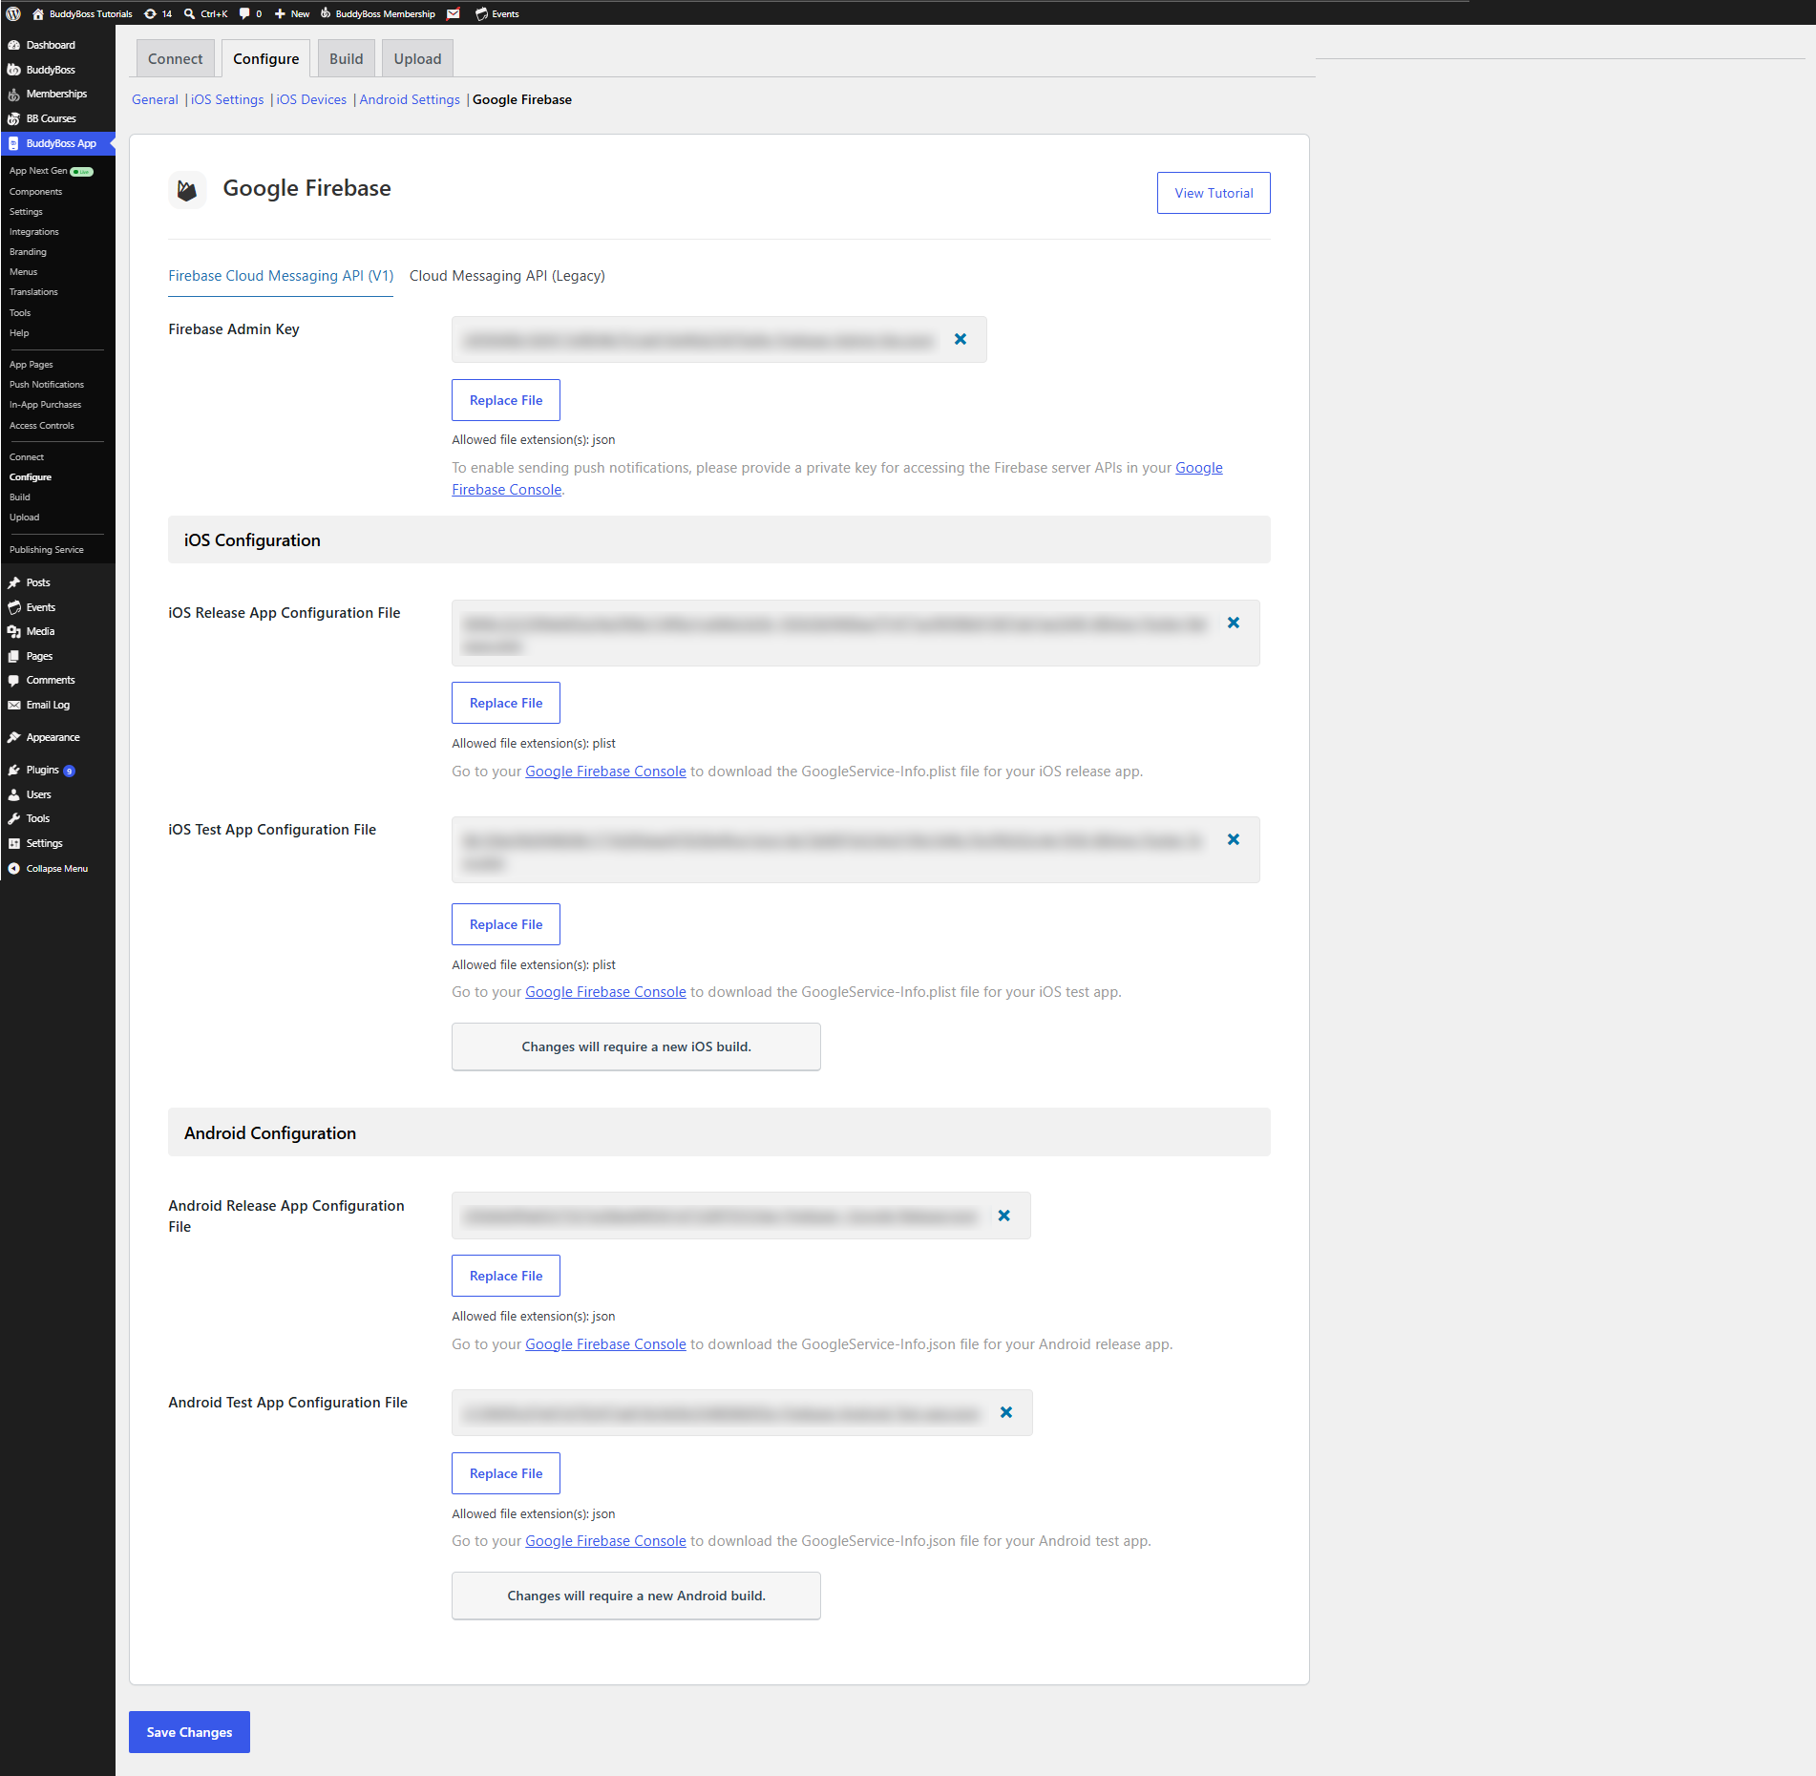Open Events in the top admin bar
This screenshot has width=1816, height=1776.
497,13
